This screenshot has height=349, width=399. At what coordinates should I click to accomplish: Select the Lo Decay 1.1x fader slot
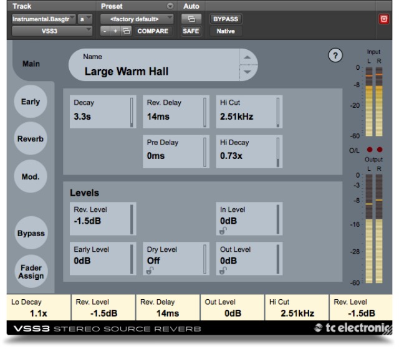pyautogui.click(x=39, y=307)
